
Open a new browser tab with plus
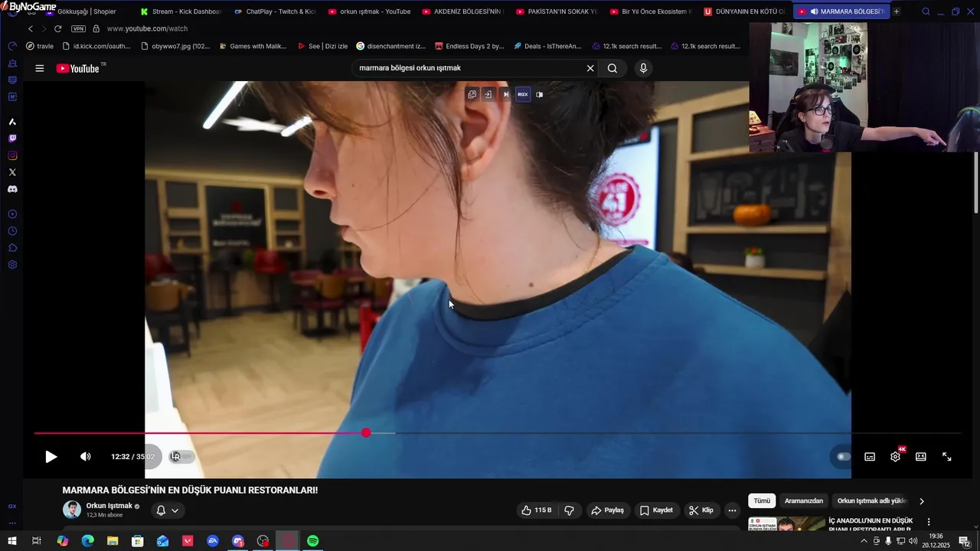897,11
